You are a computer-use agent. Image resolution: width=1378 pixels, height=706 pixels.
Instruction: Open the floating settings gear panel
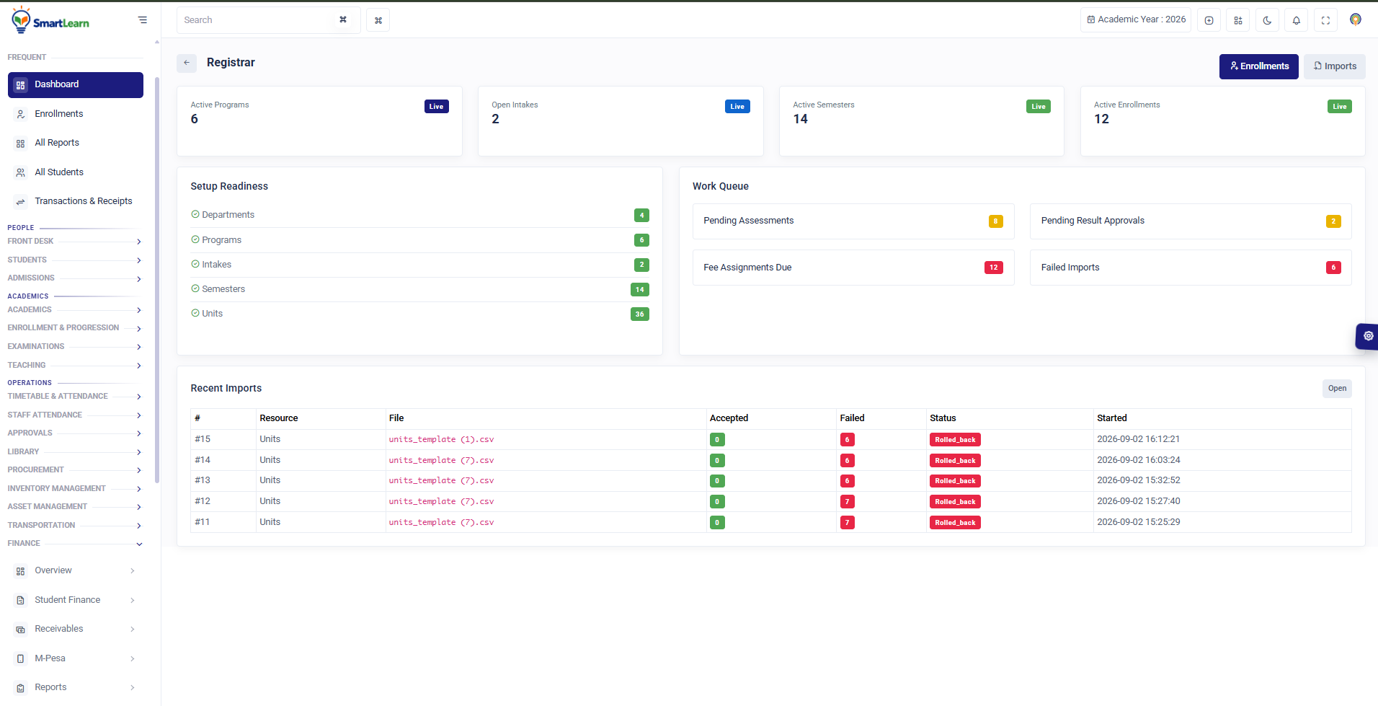click(x=1367, y=336)
